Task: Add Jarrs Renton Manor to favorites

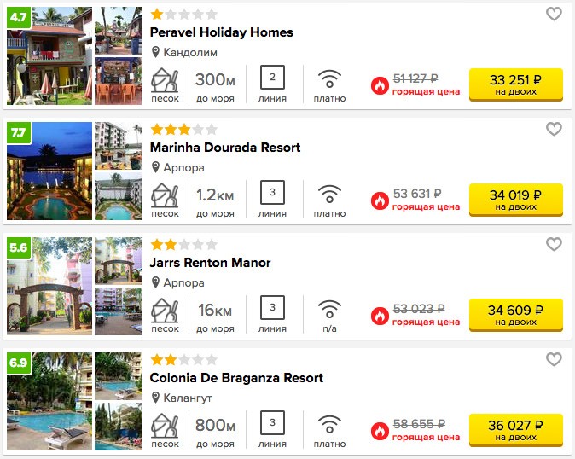Action: [x=554, y=244]
